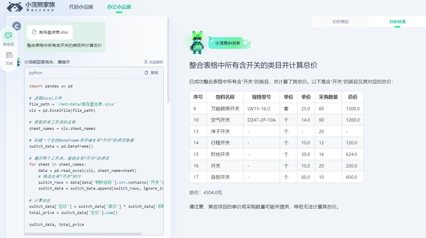This screenshot has width=426, height=238.
Task: Click the 624.0 total cell
Action: pyautogui.click(x=353, y=154)
